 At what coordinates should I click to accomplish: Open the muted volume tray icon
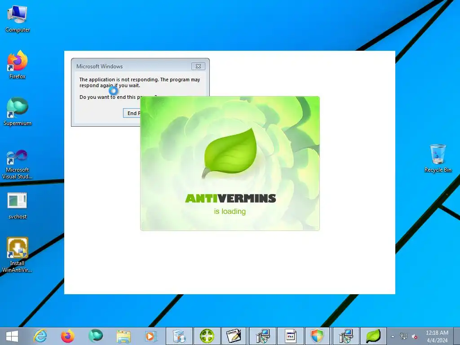[414, 336]
